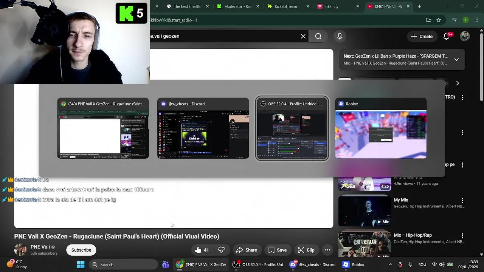Click the OBS taskbar button

(x=258, y=264)
